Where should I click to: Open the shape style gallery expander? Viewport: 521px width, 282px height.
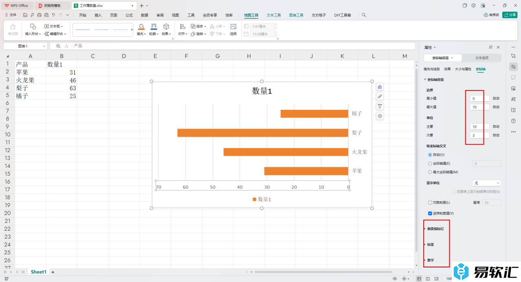click(131, 30)
